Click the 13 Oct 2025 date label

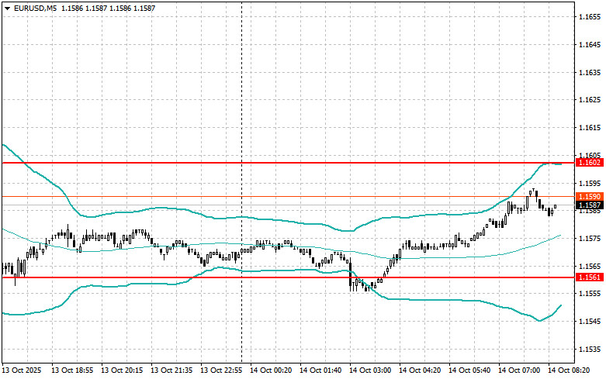point(22,370)
